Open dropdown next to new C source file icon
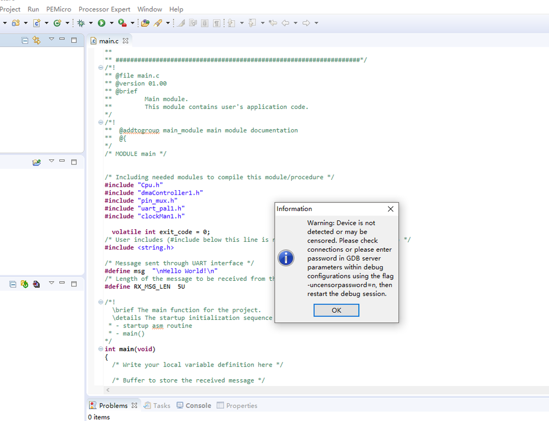 (47, 23)
